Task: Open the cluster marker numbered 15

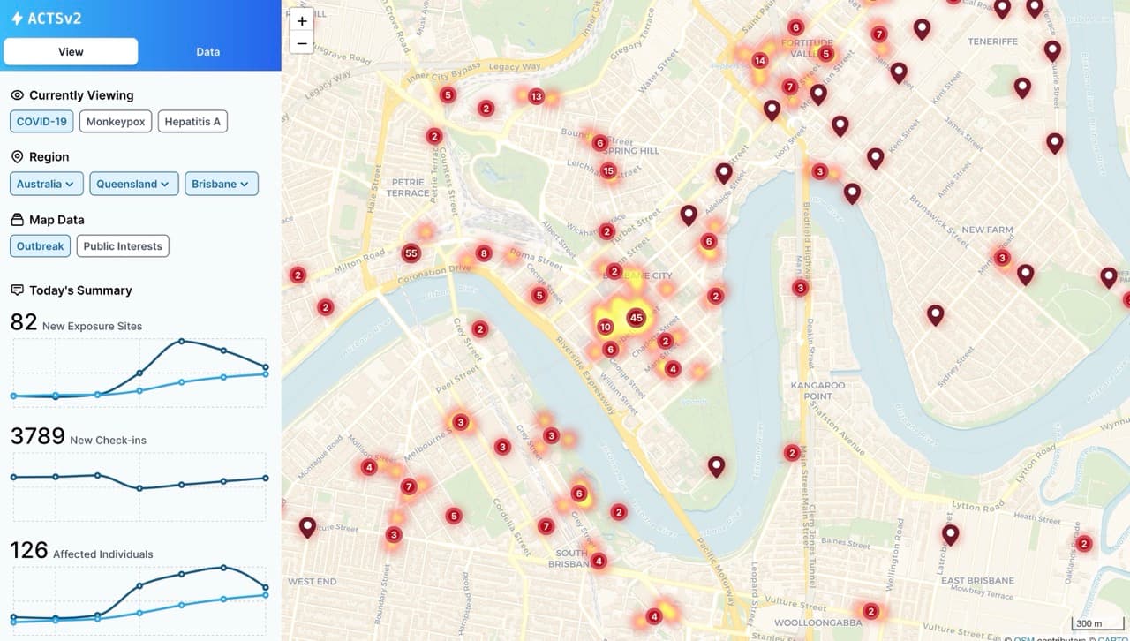Action: (608, 171)
